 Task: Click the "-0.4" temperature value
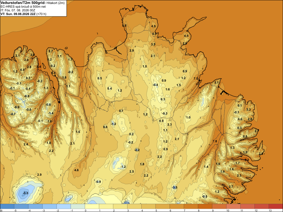point(155,85)
